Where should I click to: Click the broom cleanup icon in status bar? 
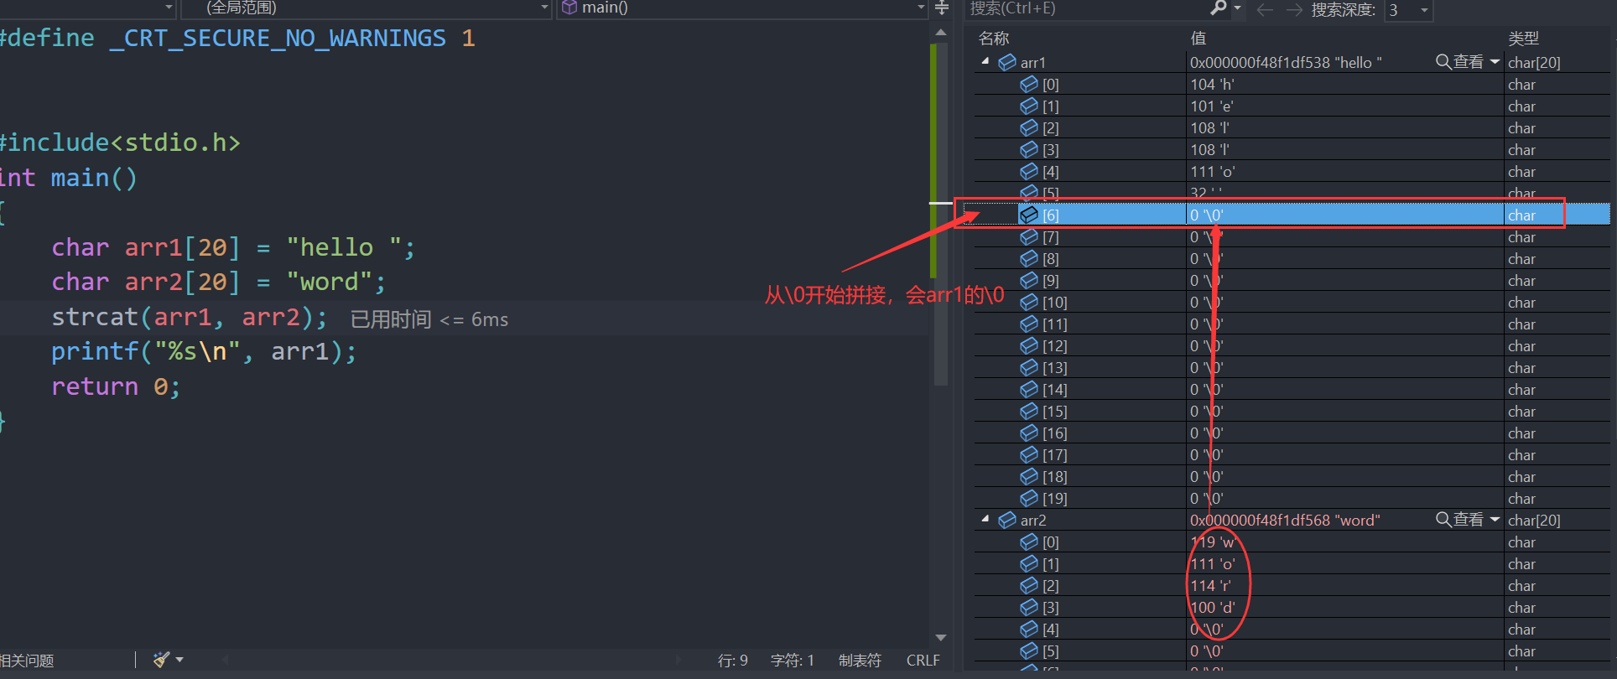point(162,660)
